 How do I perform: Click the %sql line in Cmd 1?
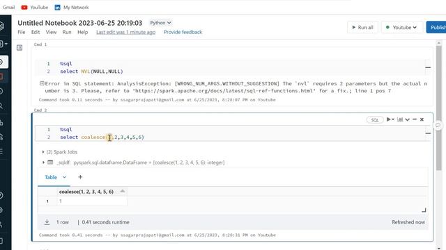click(66, 64)
